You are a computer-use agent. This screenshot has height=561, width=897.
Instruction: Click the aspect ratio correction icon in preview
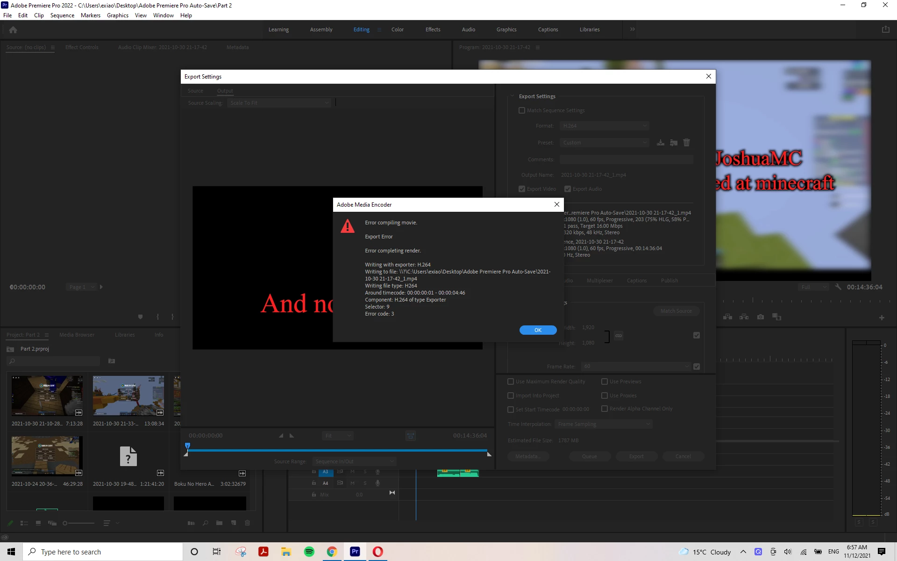[410, 436]
